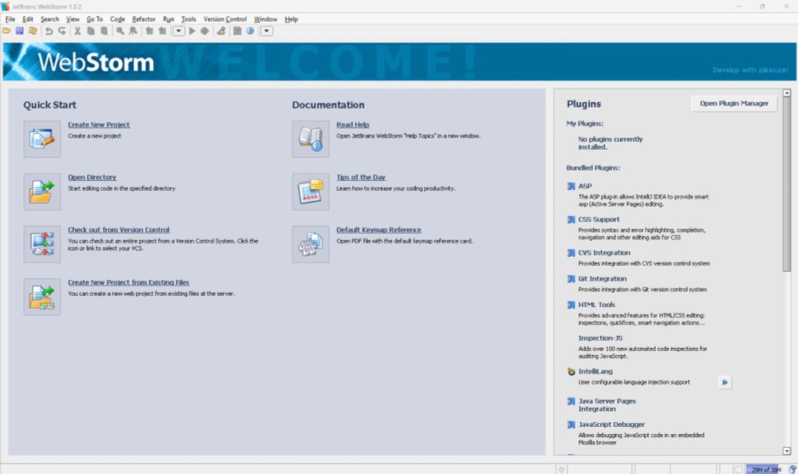
Task: Click the Undo arrow toolbar icon
Action: [x=49, y=31]
